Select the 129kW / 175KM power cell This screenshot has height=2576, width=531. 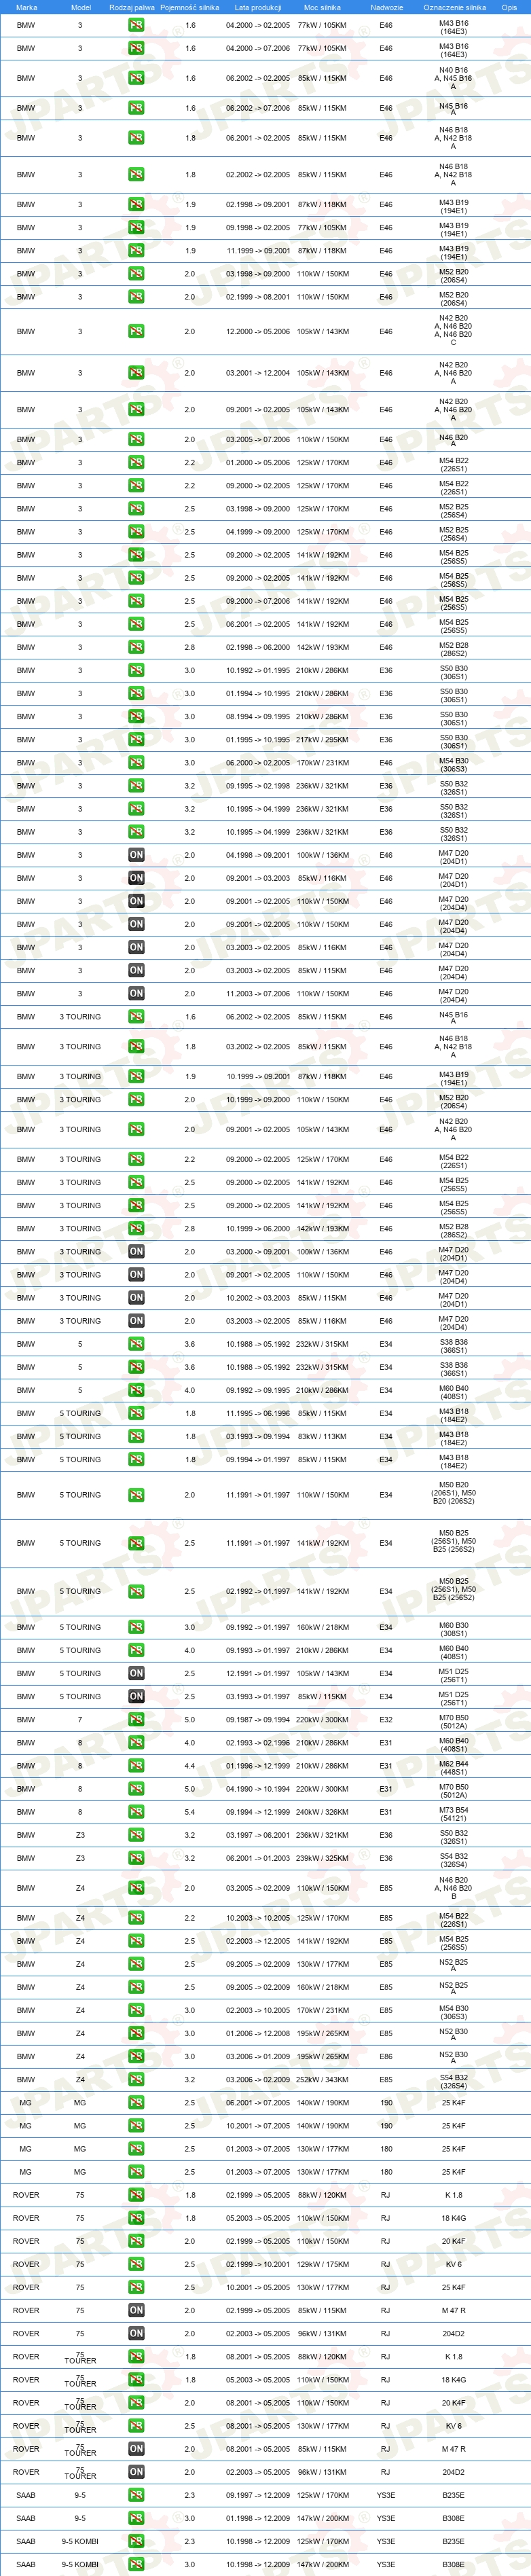pos(322,2264)
